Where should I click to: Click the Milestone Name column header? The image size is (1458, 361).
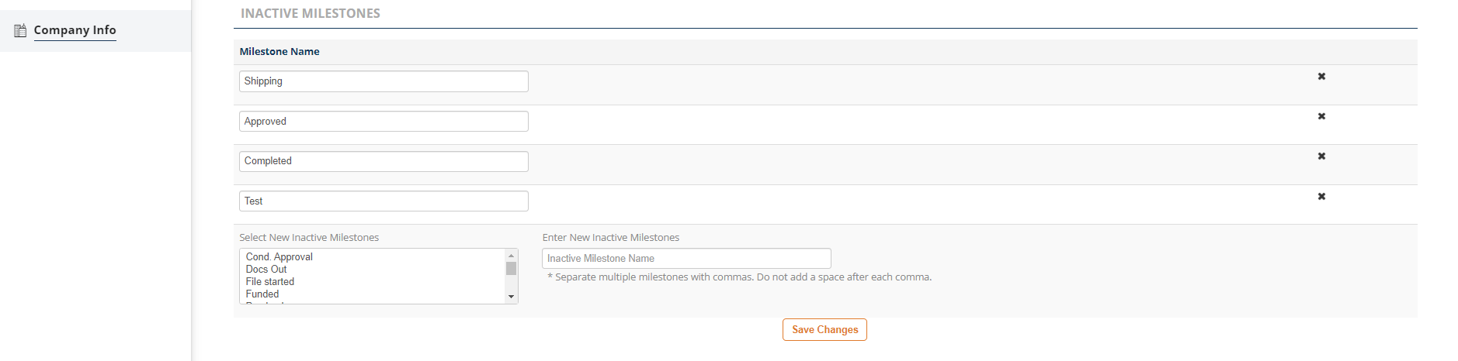(279, 52)
